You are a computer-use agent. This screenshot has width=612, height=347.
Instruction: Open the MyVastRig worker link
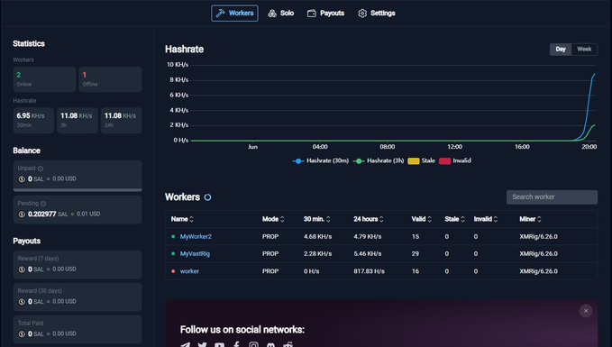coord(195,253)
